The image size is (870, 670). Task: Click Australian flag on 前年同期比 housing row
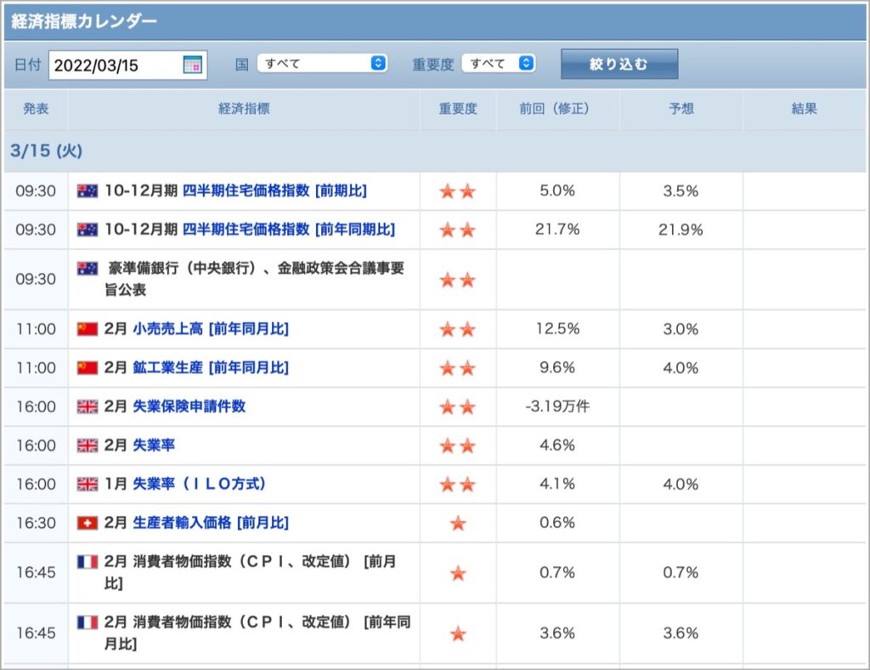point(88,230)
